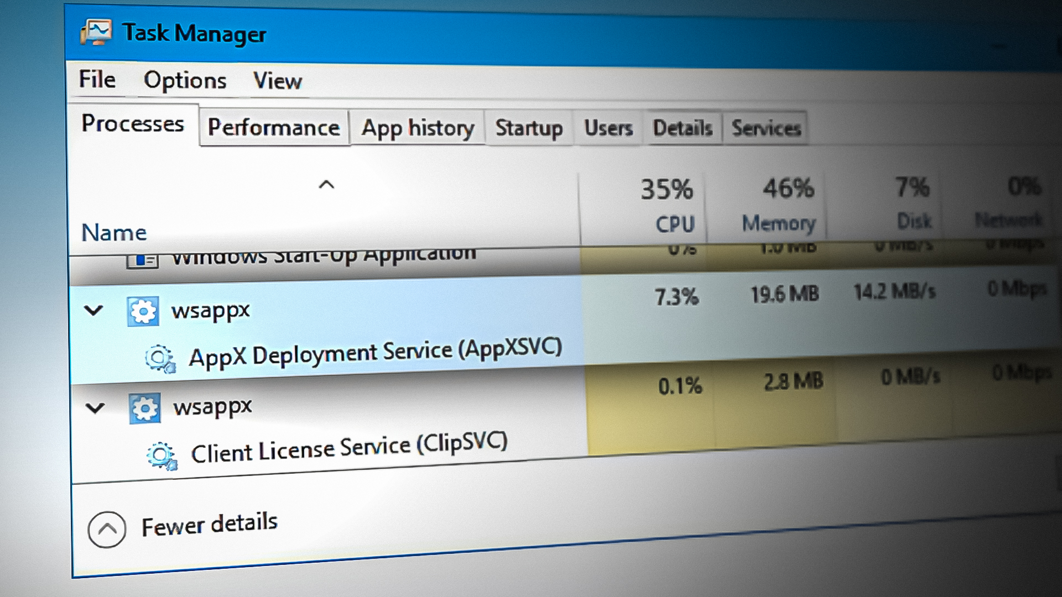Screen dimensions: 1062x597
Task: Go to the Services tab
Action: (x=766, y=128)
